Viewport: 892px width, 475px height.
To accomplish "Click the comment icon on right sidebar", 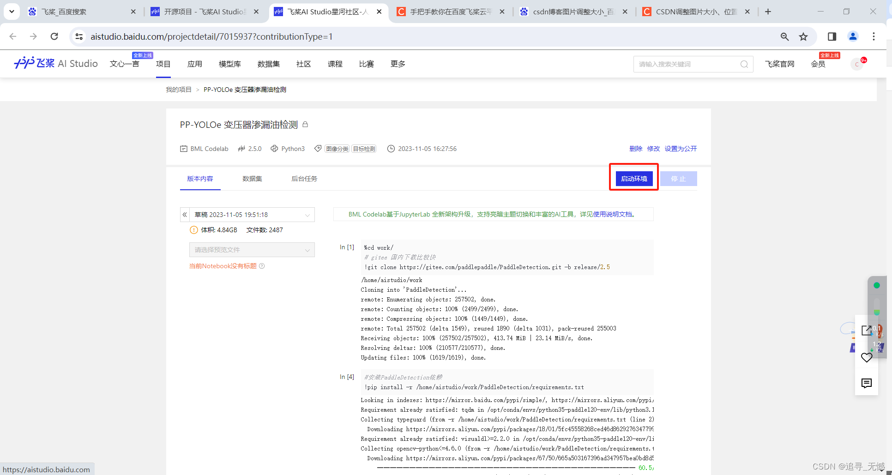I will (867, 383).
